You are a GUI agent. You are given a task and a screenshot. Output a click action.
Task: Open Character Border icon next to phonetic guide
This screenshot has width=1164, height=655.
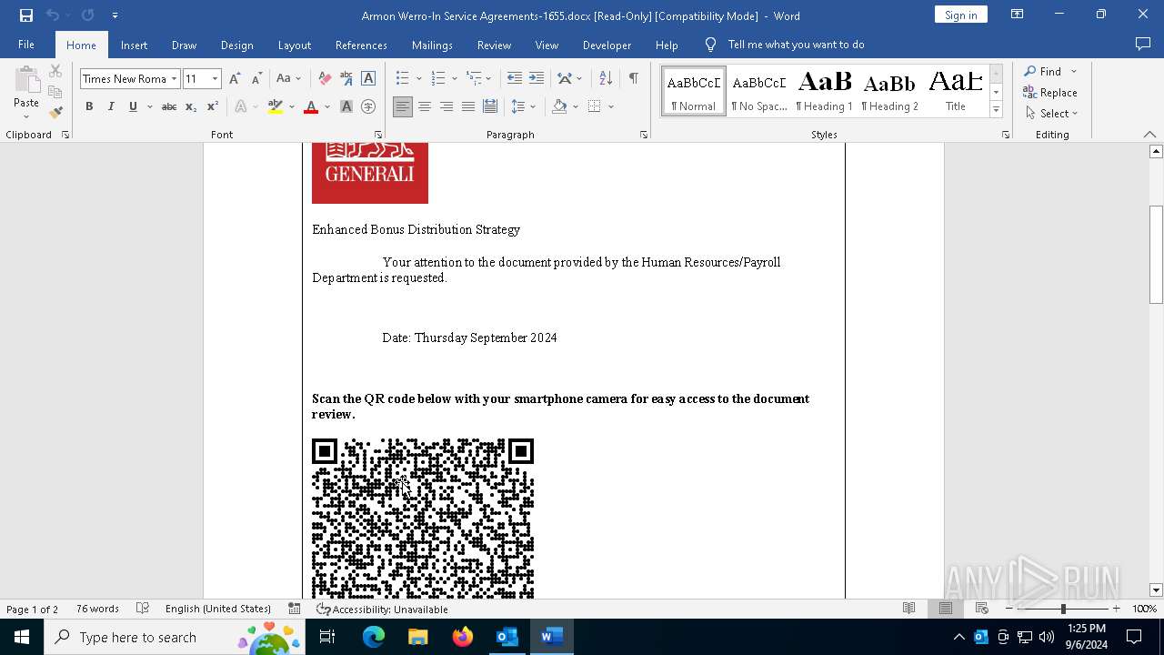[x=368, y=79]
